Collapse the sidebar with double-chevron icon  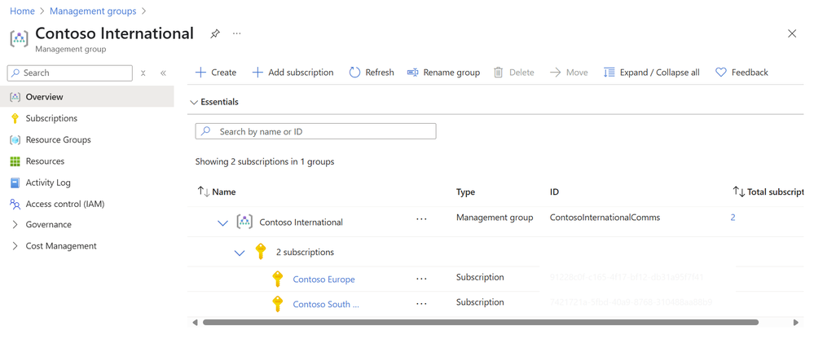[163, 73]
